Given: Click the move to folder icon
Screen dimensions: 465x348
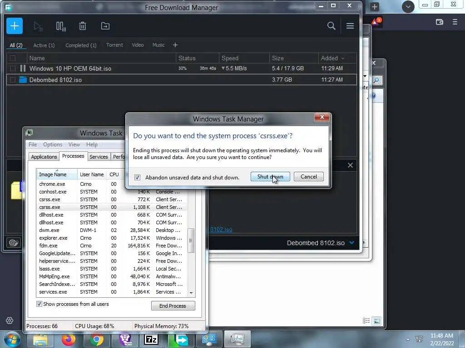Looking at the screenshot, I should (x=105, y=26).
